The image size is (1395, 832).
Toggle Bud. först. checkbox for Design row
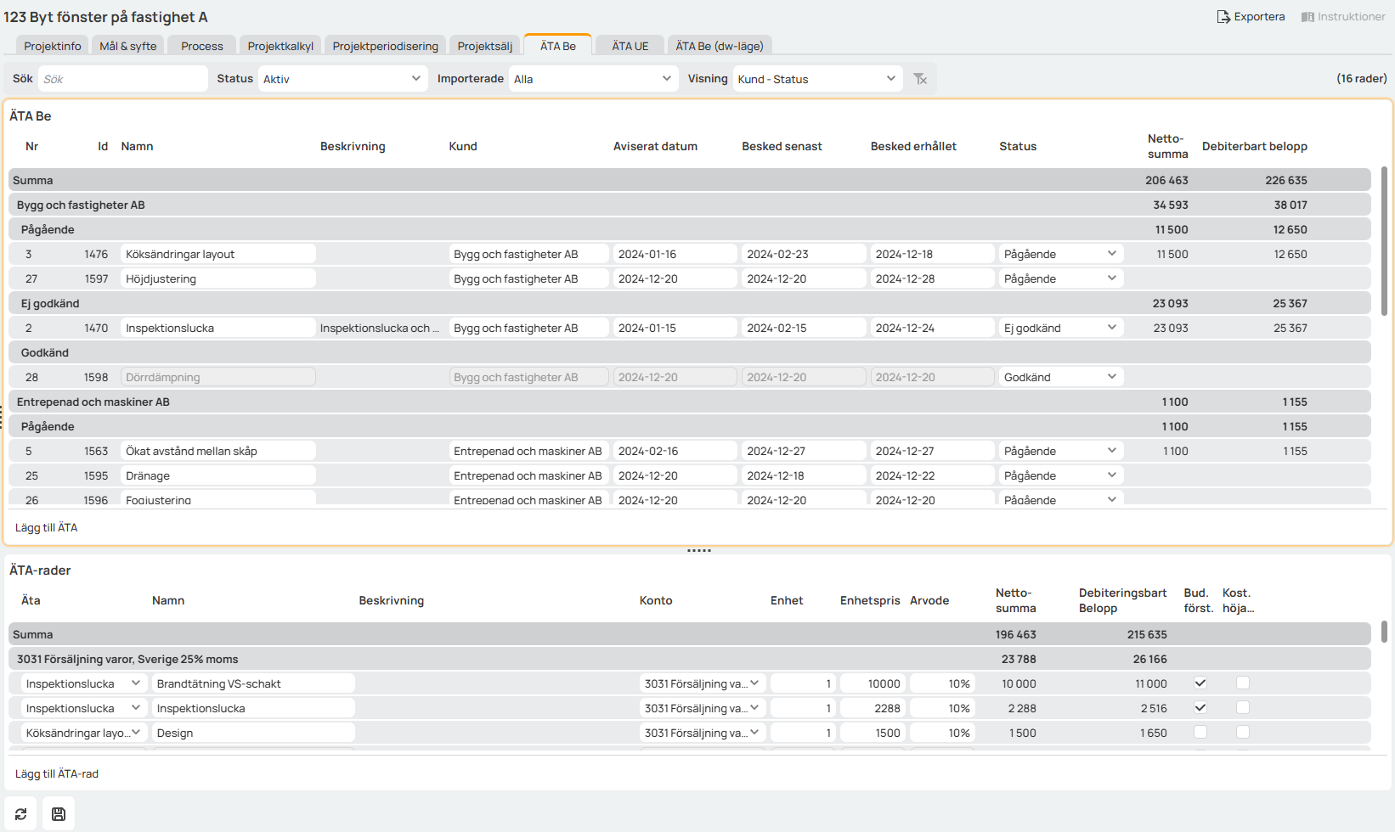pos(1200,732)
